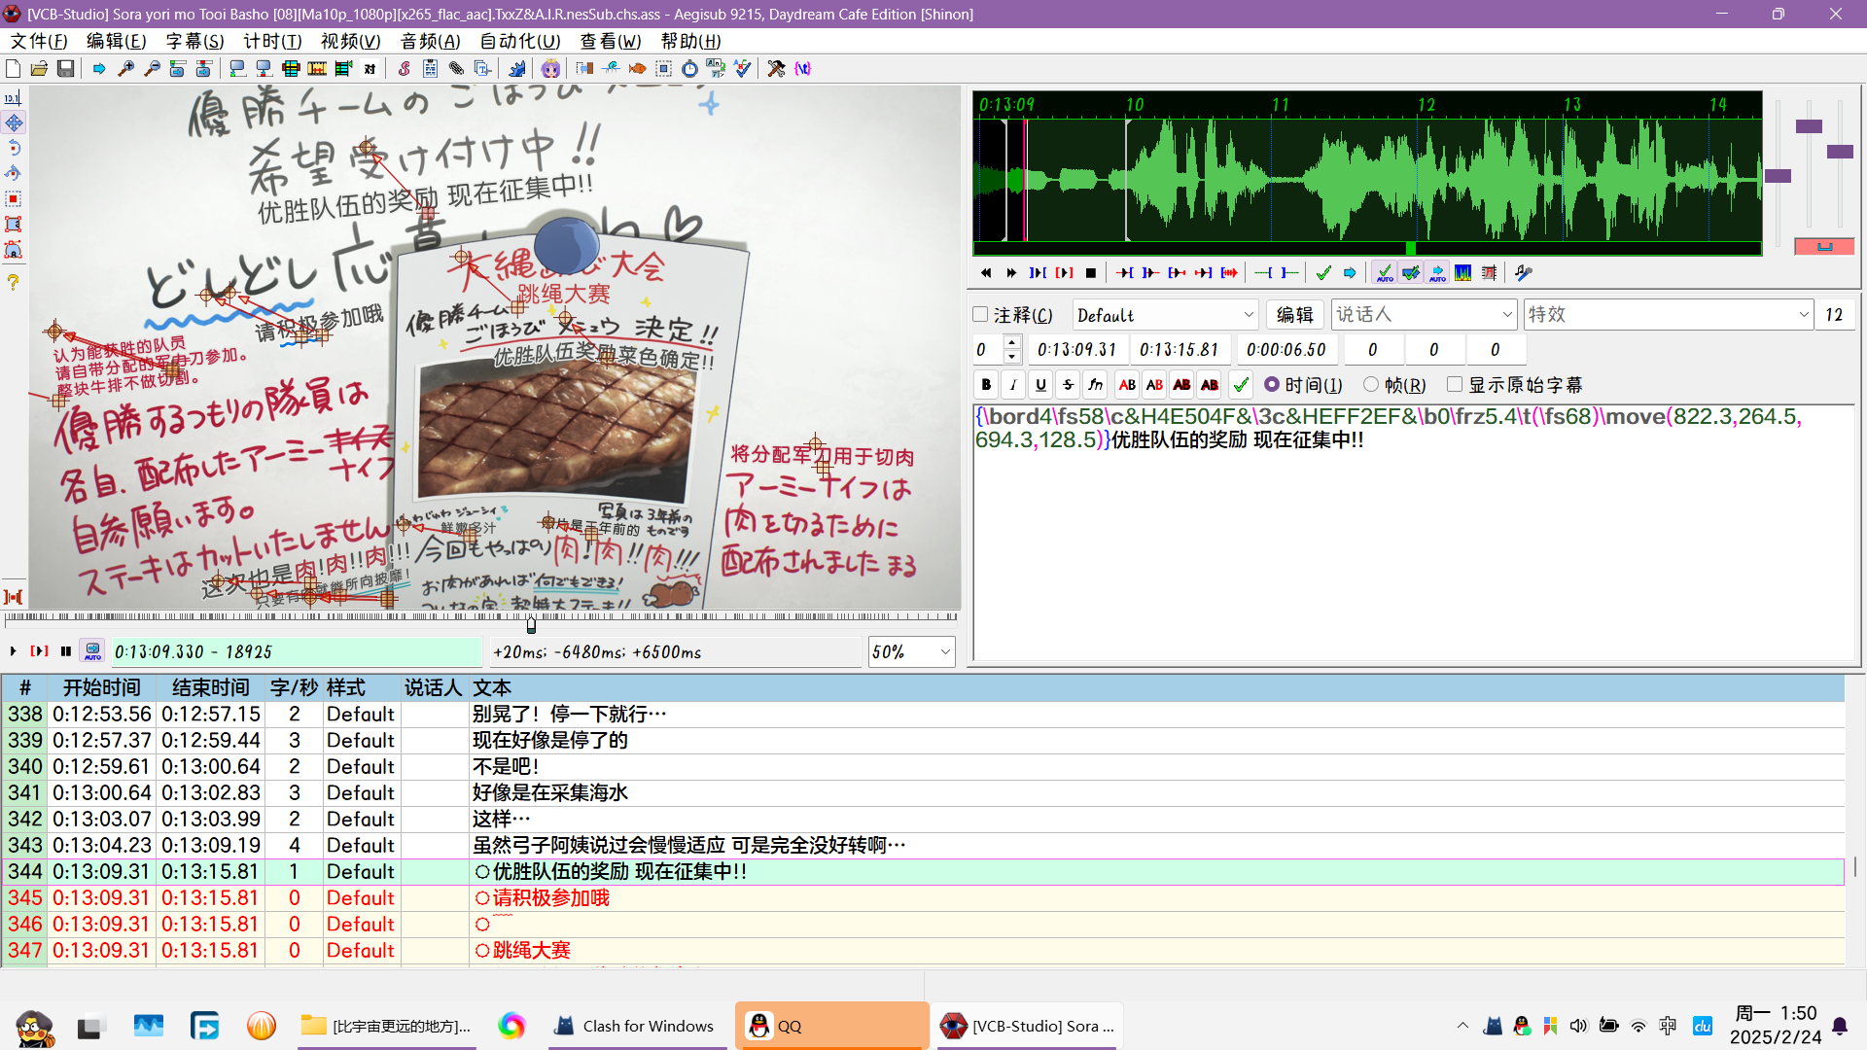
Task: Toggle auto go to next line on commit
Action: (1411, 273)
